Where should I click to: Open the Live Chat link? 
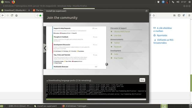coord(117,35)
